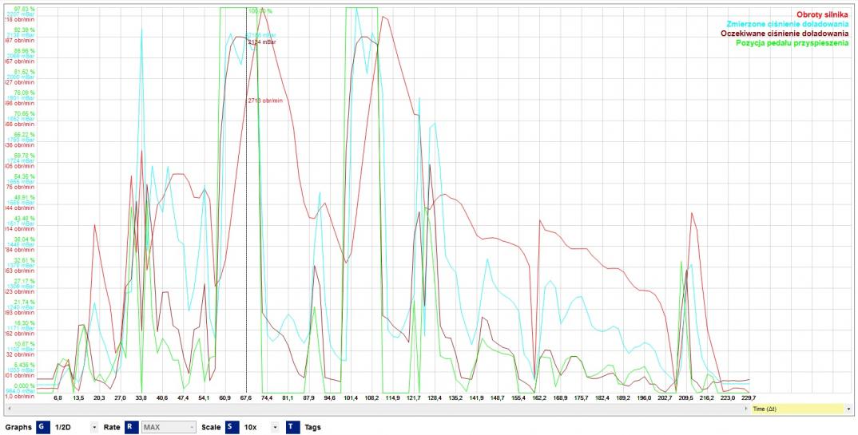Click the Scale label text
Screen dimensions: 858x435
211,427
